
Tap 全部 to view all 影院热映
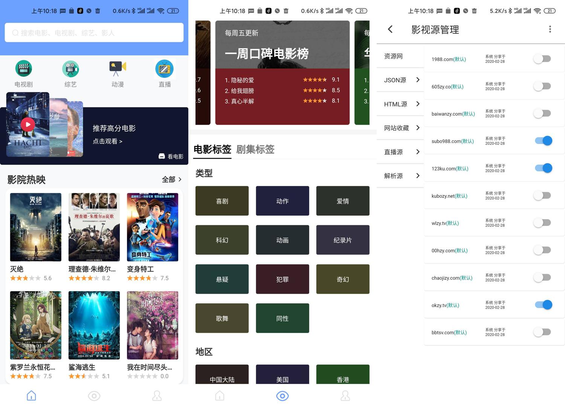tap(172, 180)
